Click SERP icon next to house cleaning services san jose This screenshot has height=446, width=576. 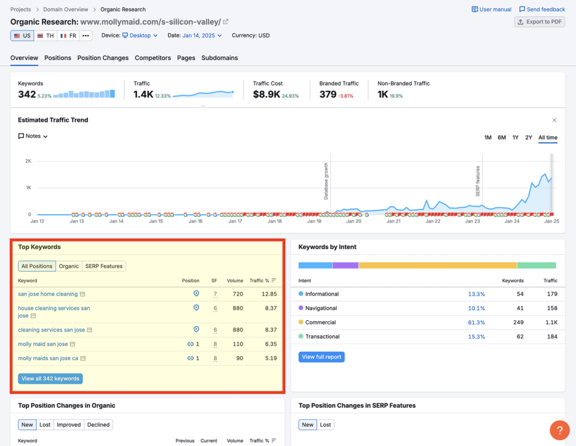(33, 316)
